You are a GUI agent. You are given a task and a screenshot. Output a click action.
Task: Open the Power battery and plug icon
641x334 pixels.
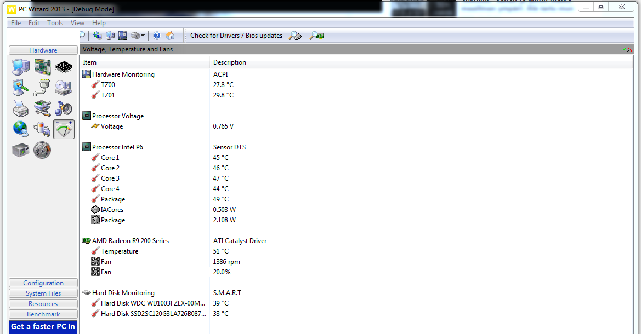click(x=43, y=129)
